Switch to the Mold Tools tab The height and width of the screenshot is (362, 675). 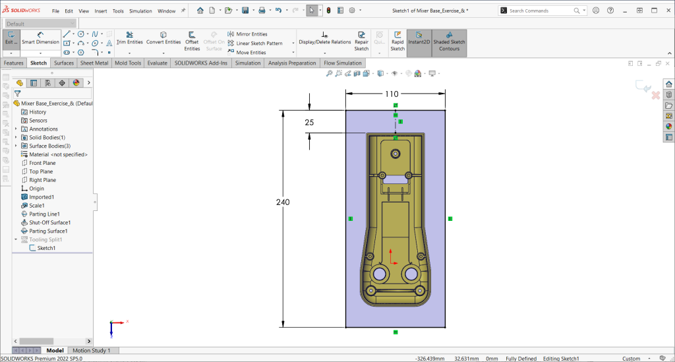coord(128,63)
